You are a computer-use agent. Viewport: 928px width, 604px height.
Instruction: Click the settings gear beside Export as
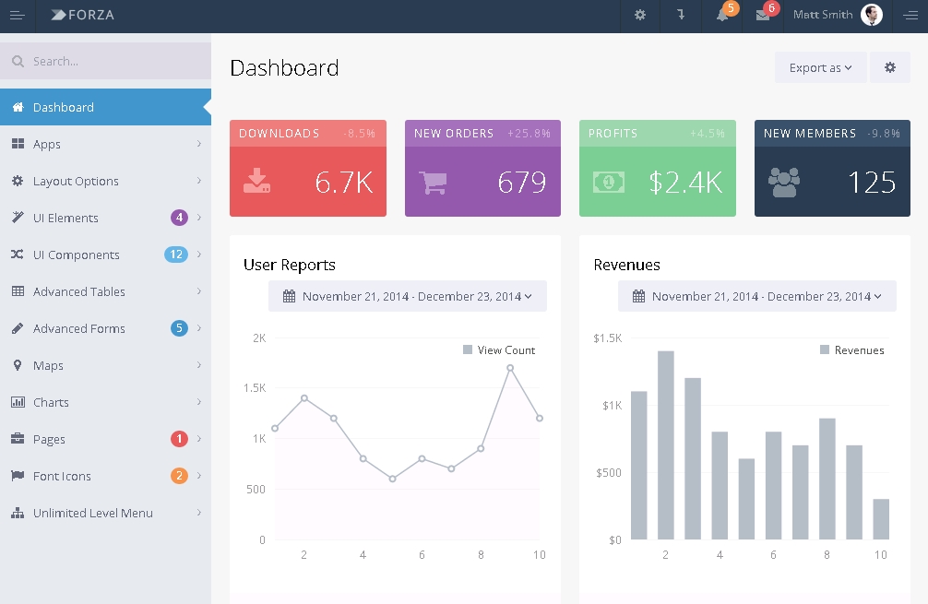890,67
